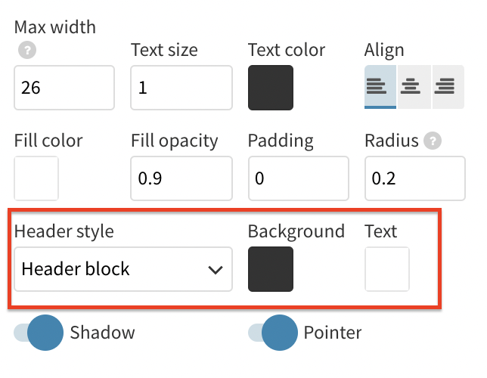Select right text alignment icon
The width and height of the screenshot is (487, 378).
click(448, 87)
